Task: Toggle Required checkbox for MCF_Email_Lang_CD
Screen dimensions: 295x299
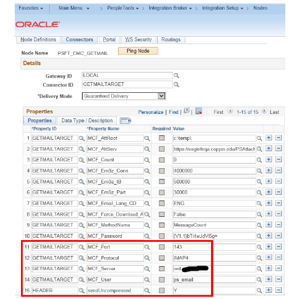Action: [162, 203]
